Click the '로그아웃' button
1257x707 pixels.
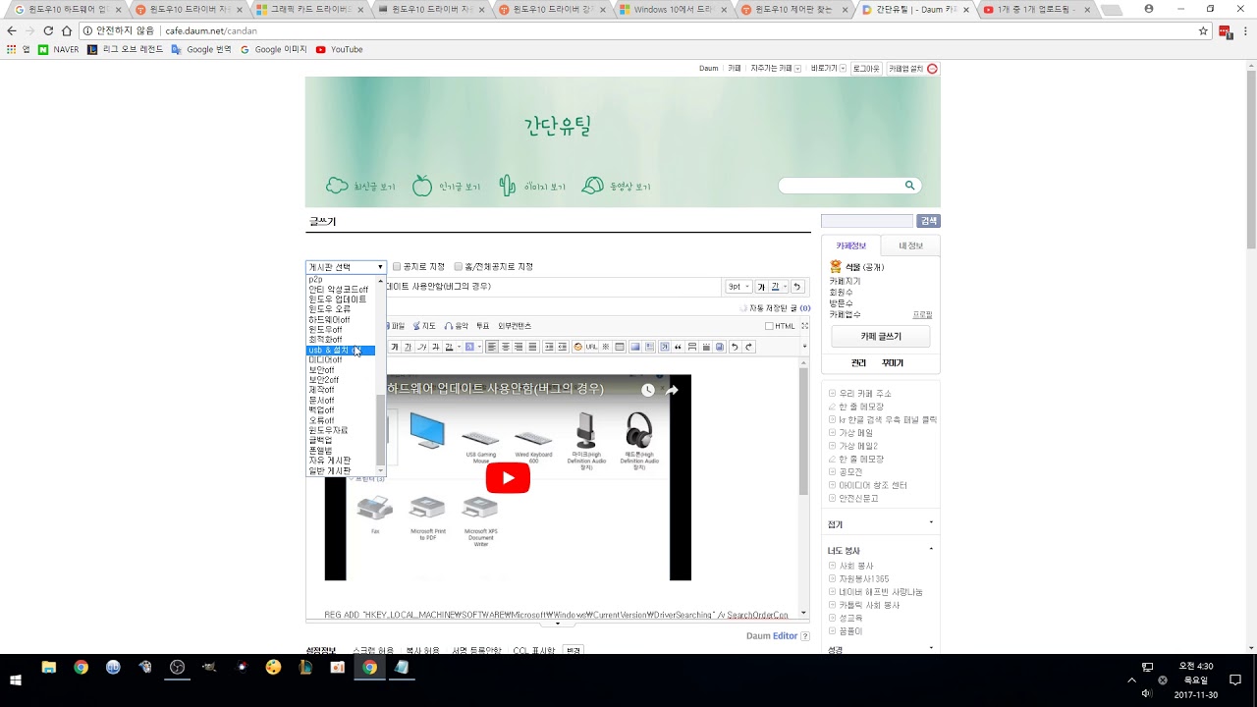[865, 69]
